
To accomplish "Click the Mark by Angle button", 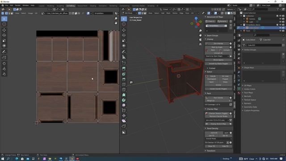I will point(217,47).
